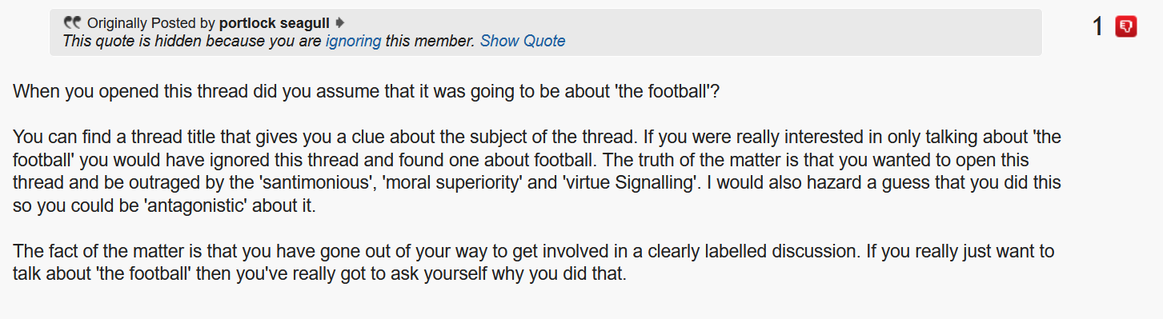Click the red thumbs-down icon
The image size is (1163, 319).
[x=1125, y=26]
